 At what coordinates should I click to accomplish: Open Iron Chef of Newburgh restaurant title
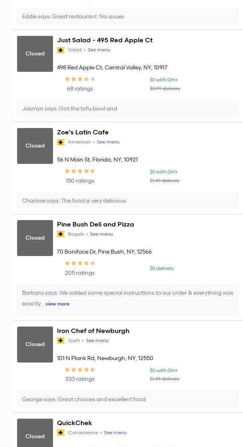(x=93, y=331)
